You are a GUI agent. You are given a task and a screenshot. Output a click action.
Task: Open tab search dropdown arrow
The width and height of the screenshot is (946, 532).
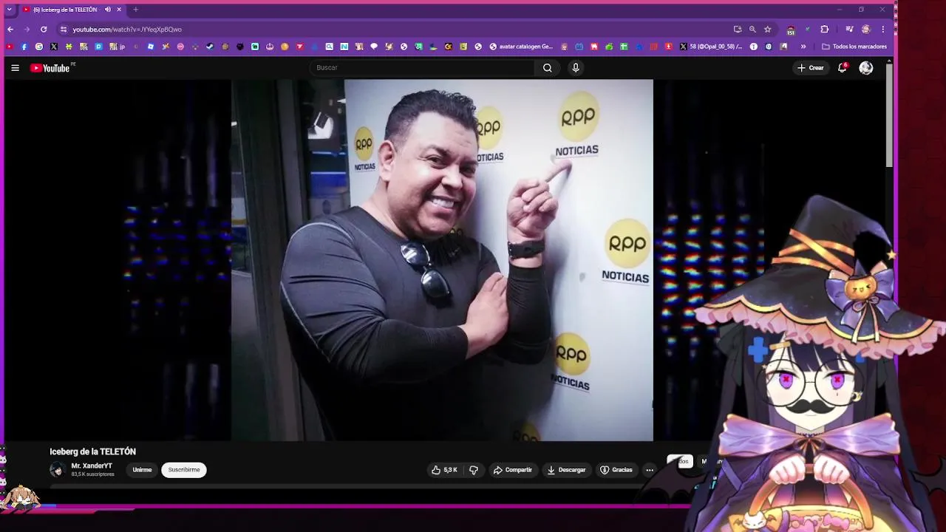click(9, 10)
